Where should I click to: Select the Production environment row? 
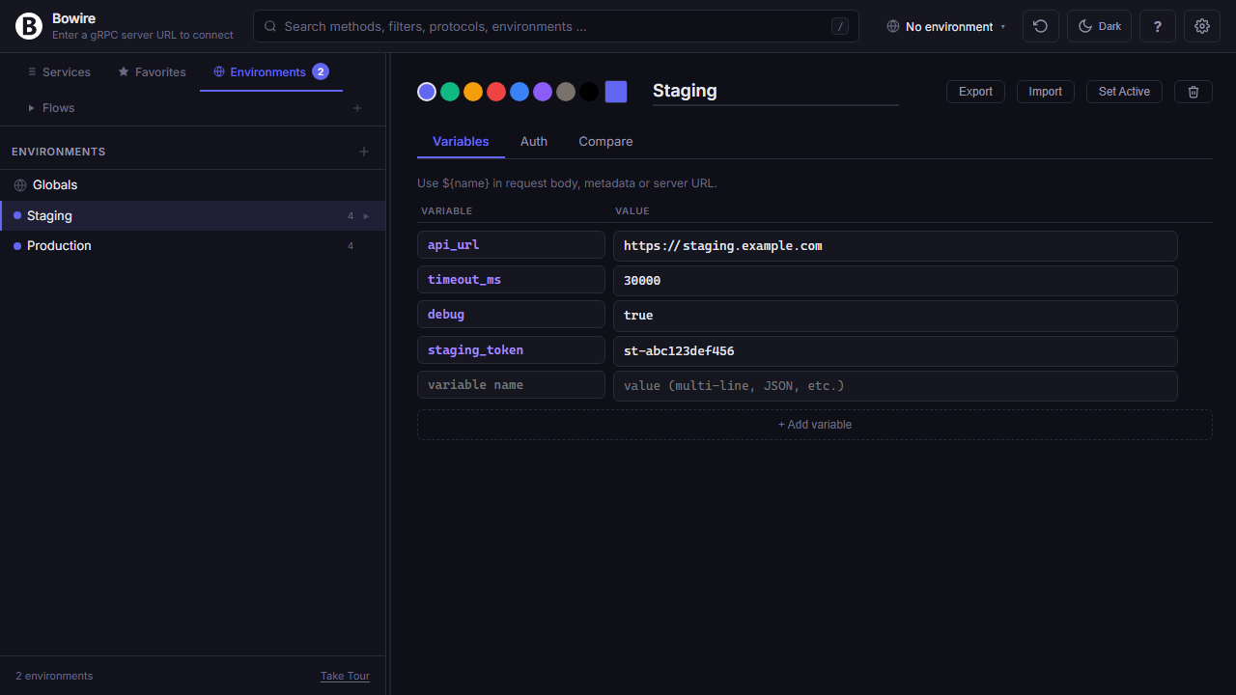193,246
